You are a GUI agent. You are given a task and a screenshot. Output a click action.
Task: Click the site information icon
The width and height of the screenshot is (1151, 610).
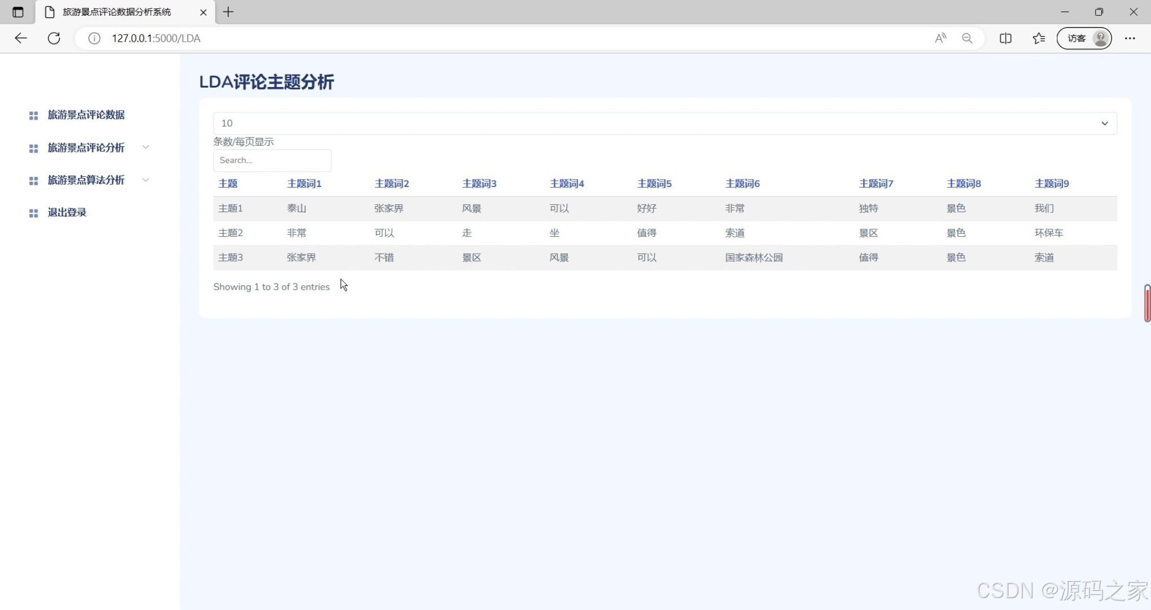click(x=94, y=38)
